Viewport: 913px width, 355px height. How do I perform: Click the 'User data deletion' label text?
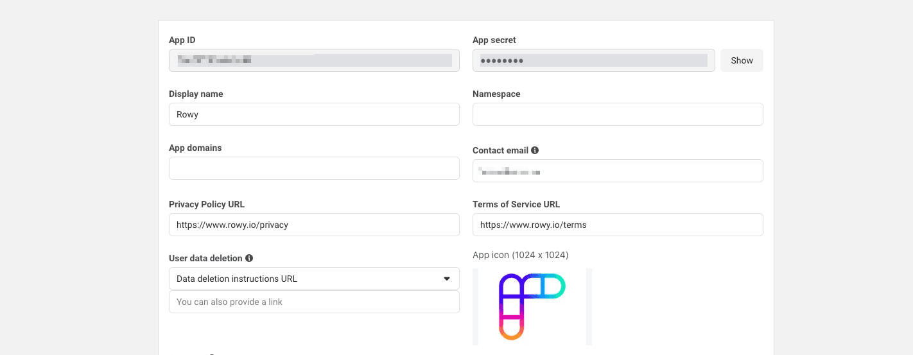[205, 258]
